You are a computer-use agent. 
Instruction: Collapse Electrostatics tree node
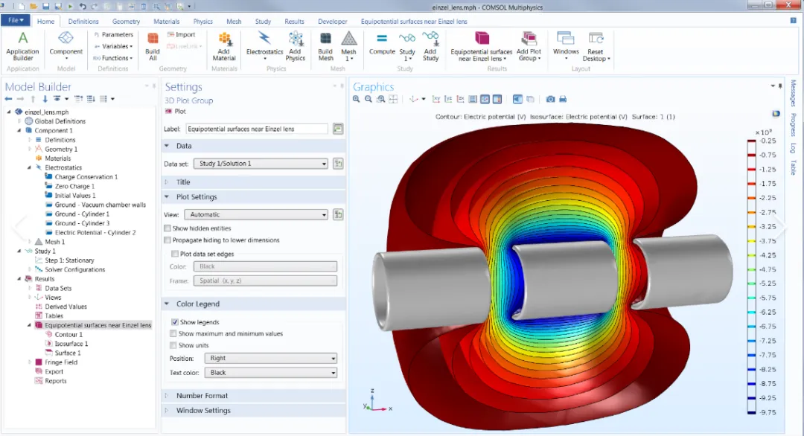point(29,167)
